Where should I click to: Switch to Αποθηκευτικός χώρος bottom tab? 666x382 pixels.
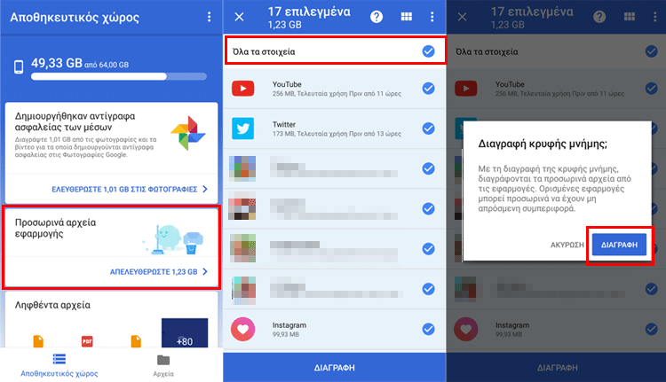coord(59,365)
